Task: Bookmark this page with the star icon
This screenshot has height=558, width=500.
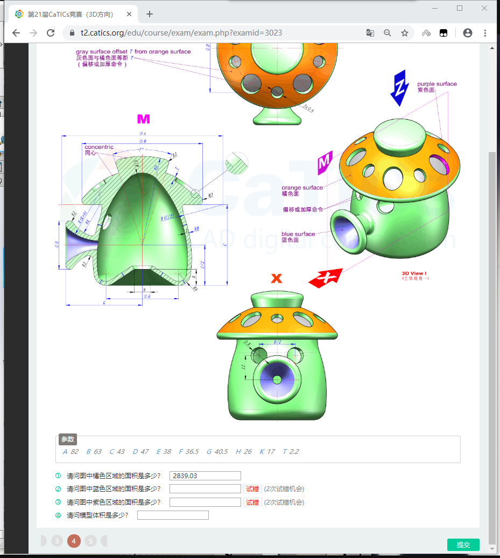Action: [x=405, y=33]
